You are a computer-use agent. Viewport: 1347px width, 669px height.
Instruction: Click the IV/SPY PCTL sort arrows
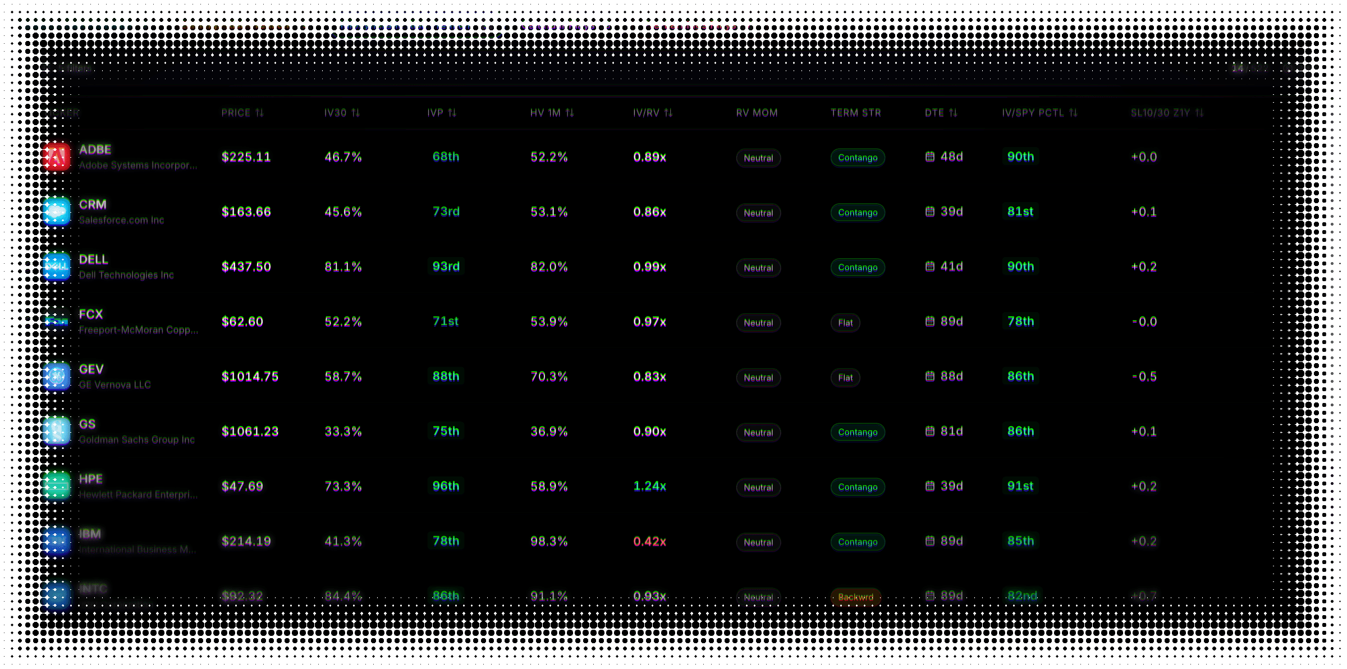click(1073, 113)
